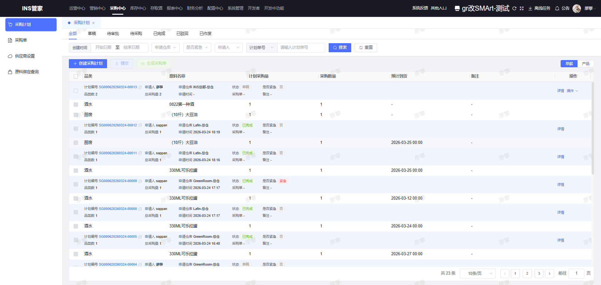Open 公告 notification bell

[x=557, y=8]
